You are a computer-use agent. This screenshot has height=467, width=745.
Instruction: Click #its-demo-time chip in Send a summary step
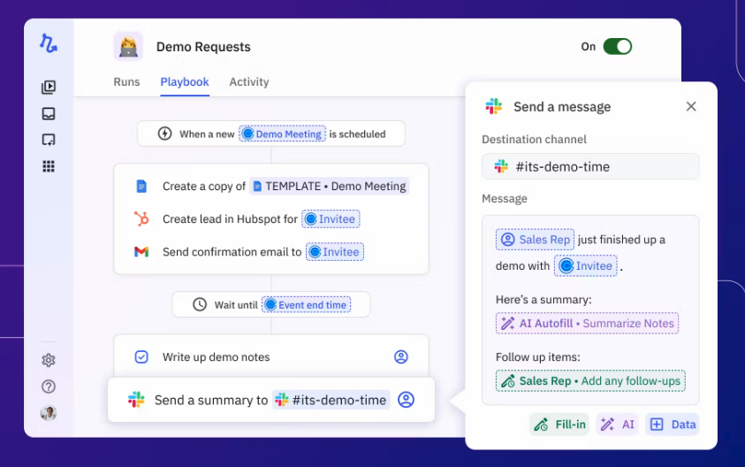[x=331, y=400]
